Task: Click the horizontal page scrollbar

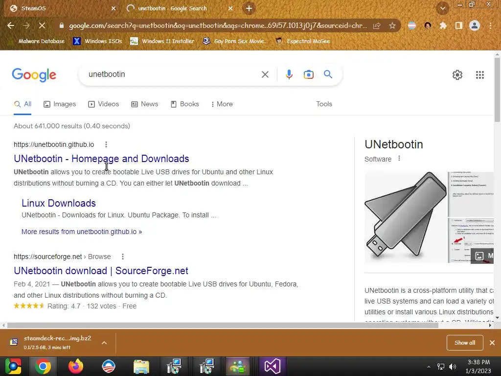Action: (x=223, y=325)
